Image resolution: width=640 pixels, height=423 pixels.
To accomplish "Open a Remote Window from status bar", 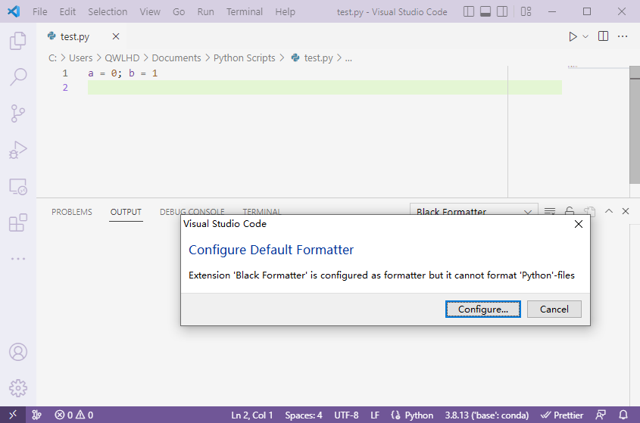I will [13, 415].
